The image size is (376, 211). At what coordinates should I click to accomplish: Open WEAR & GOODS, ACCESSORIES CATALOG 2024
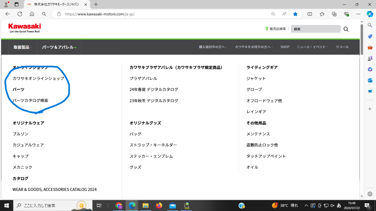pos(55,189)
